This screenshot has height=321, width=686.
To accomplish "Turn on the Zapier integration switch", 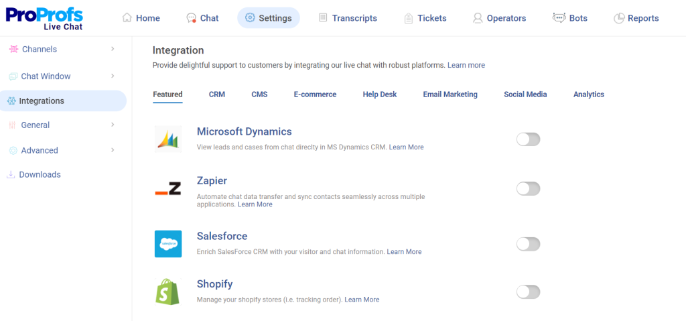I will click(528, 189).
